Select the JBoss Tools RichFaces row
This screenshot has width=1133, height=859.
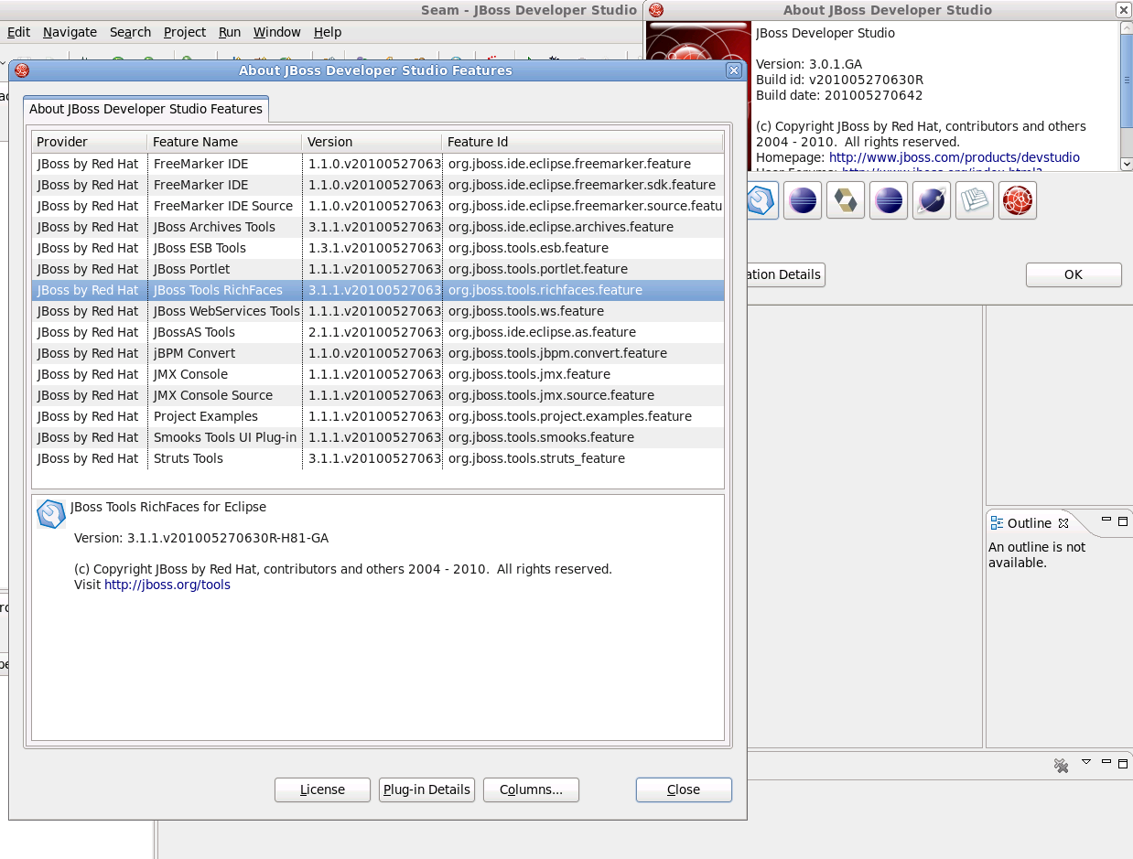tap(378, 290)
